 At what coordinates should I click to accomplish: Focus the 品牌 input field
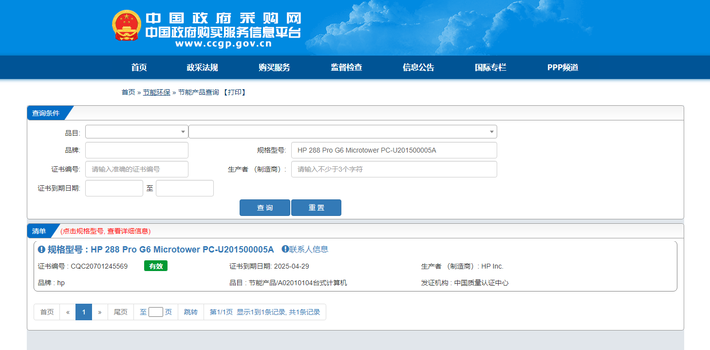coord(137,150)
